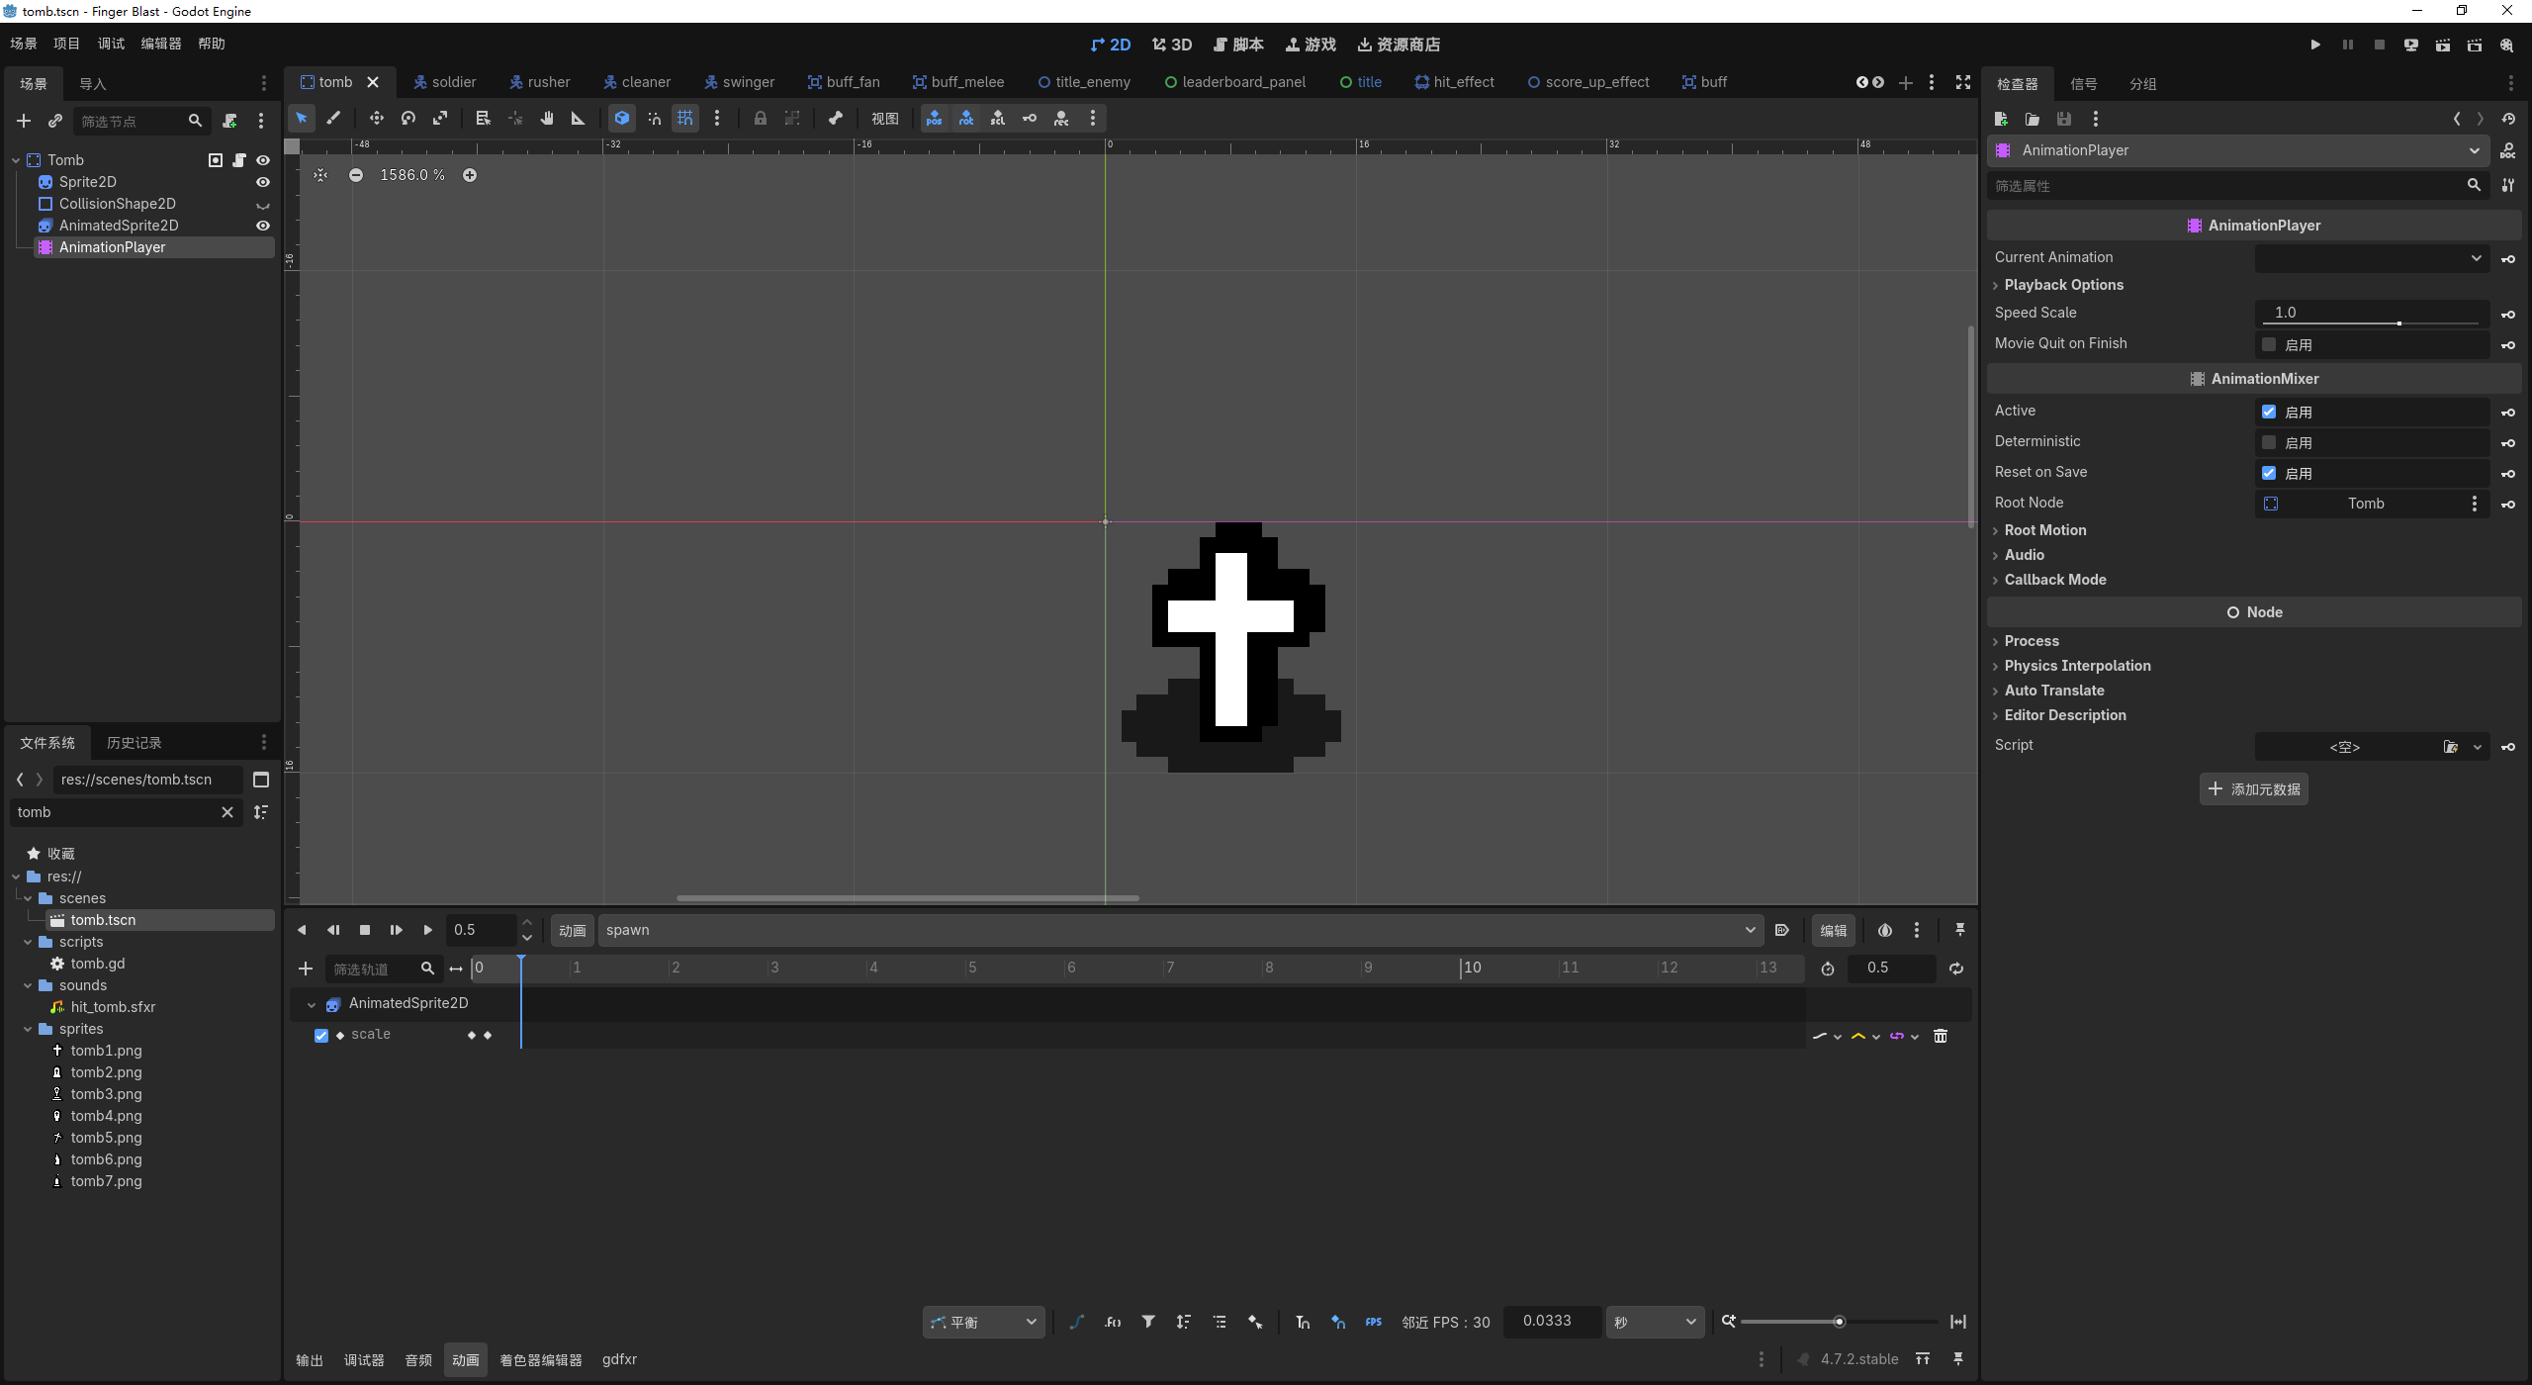The image size is (2532, 1385).
Task: Open the spawn animation name dropdown
Action: pyautogui.click(x=1180, y=930)
